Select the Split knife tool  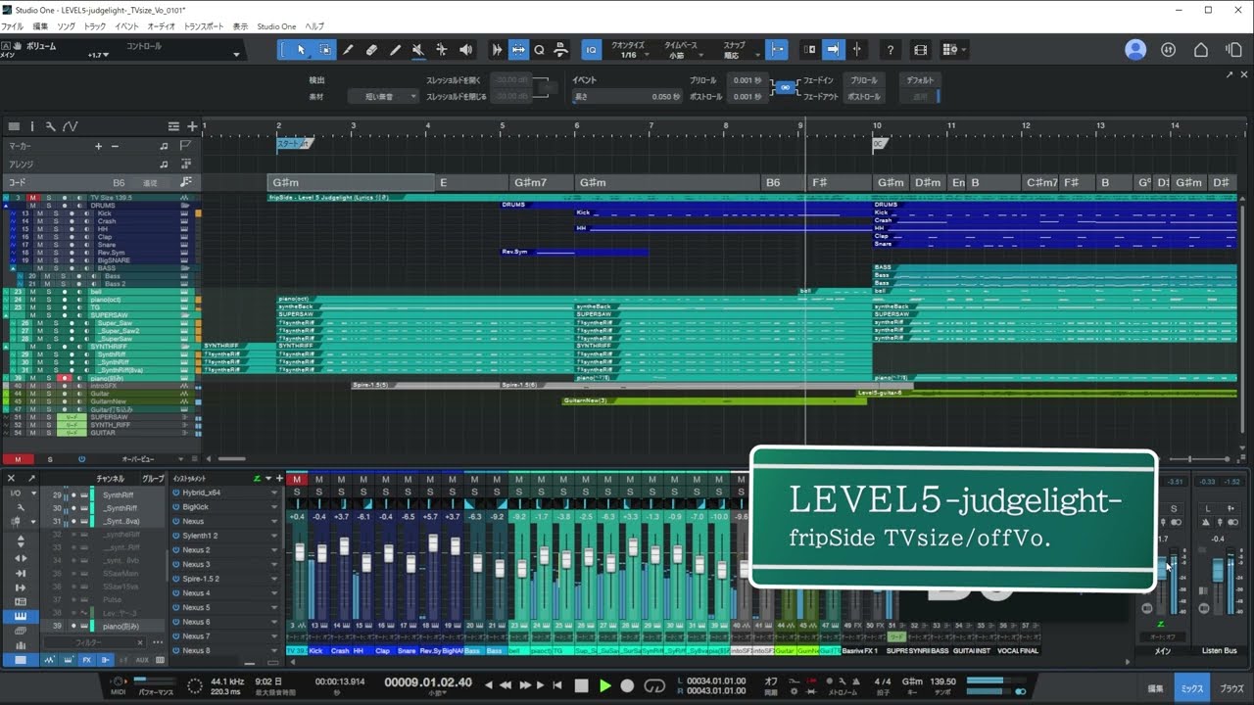348,50
